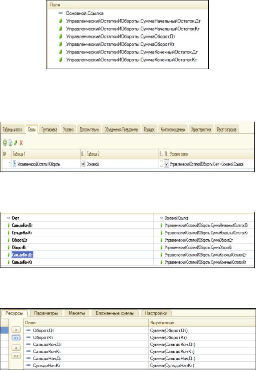Open Настройки tab
This screenshot has height=370, width=256.
pyautogui.click(x=156, y=313)
